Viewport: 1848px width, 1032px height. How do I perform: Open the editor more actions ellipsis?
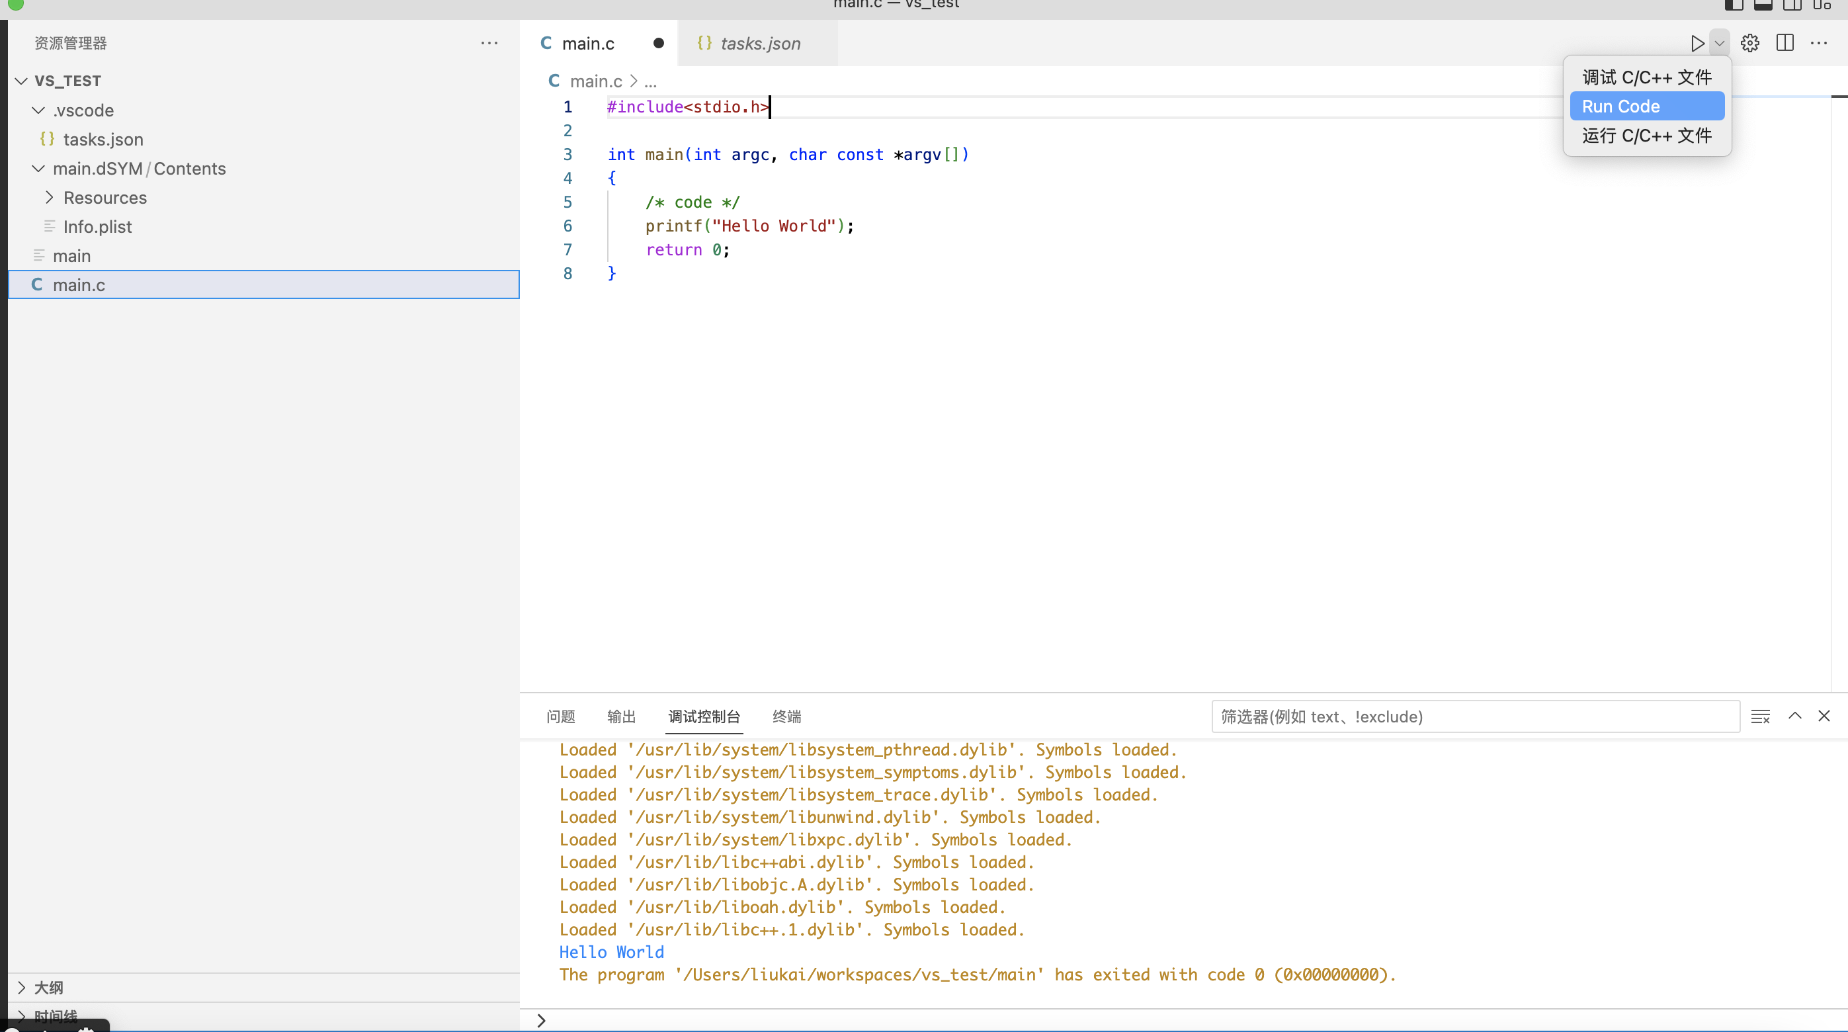pyautogui.click(x=1819, y=43)
